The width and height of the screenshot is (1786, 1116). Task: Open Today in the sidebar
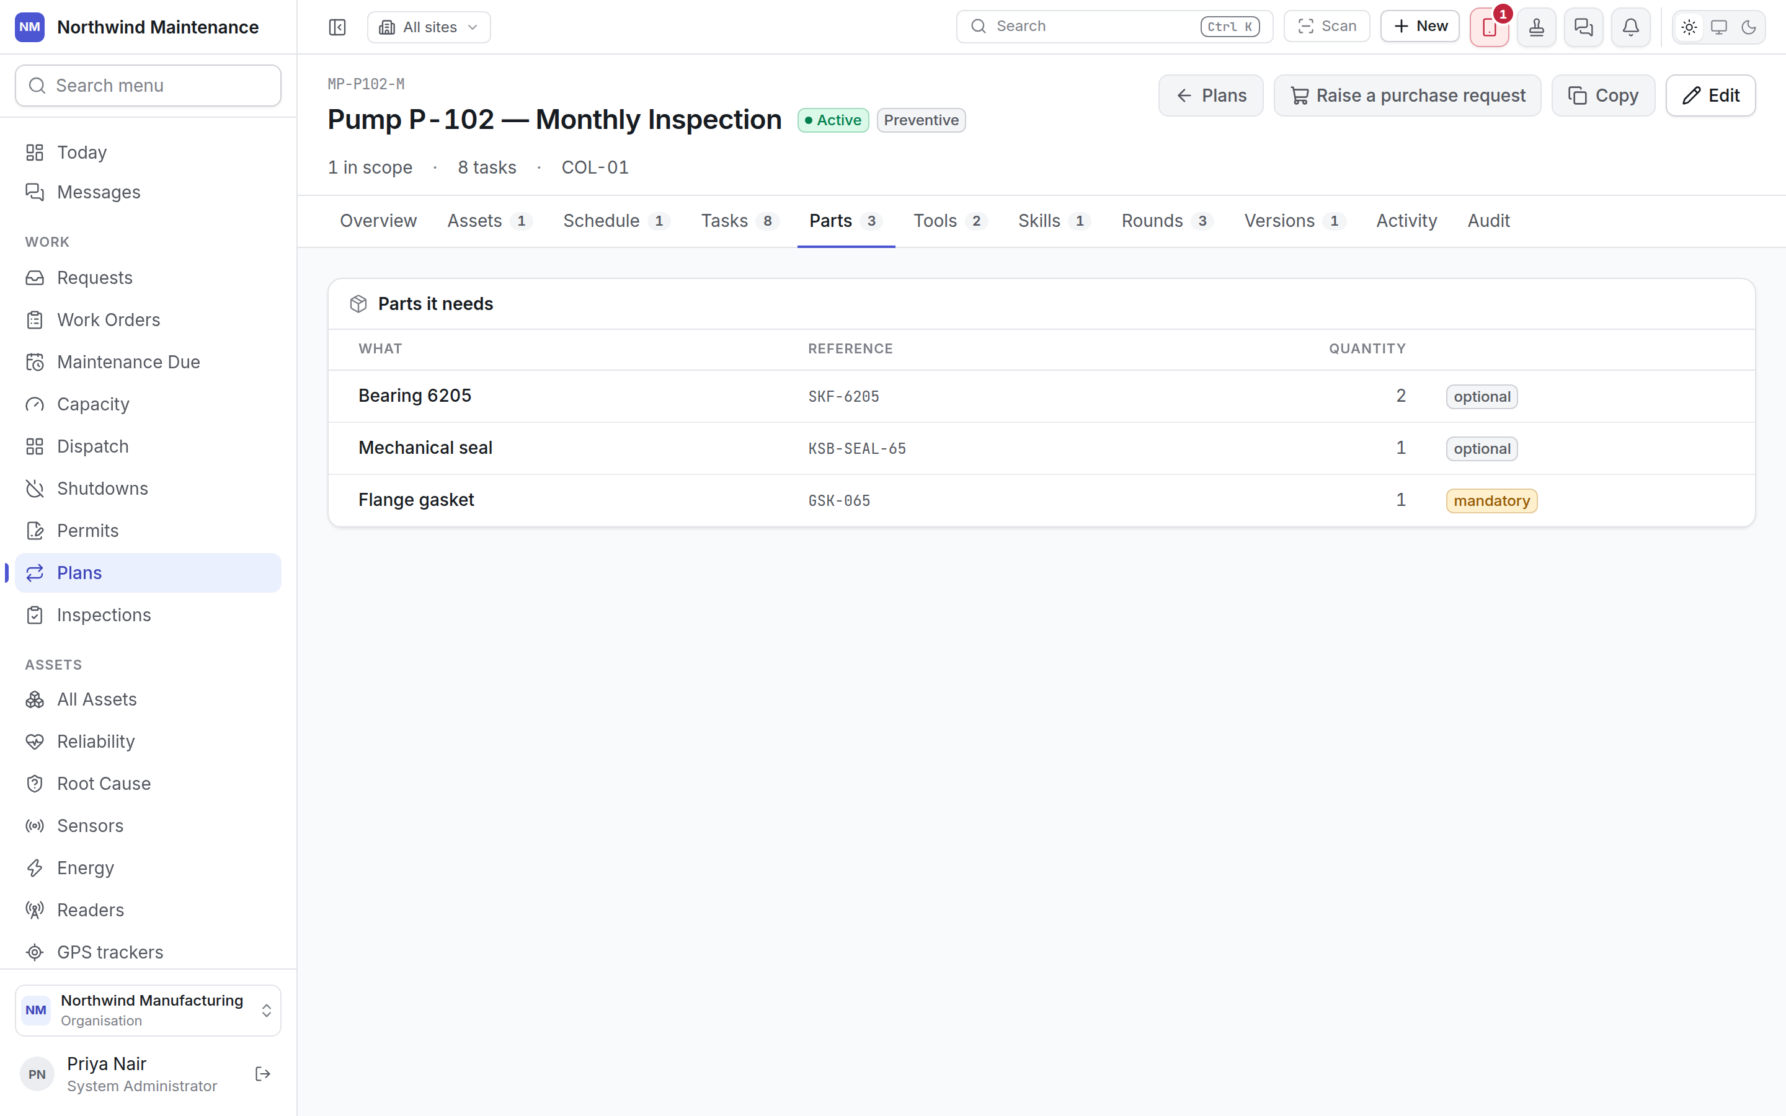coord(148,152)
